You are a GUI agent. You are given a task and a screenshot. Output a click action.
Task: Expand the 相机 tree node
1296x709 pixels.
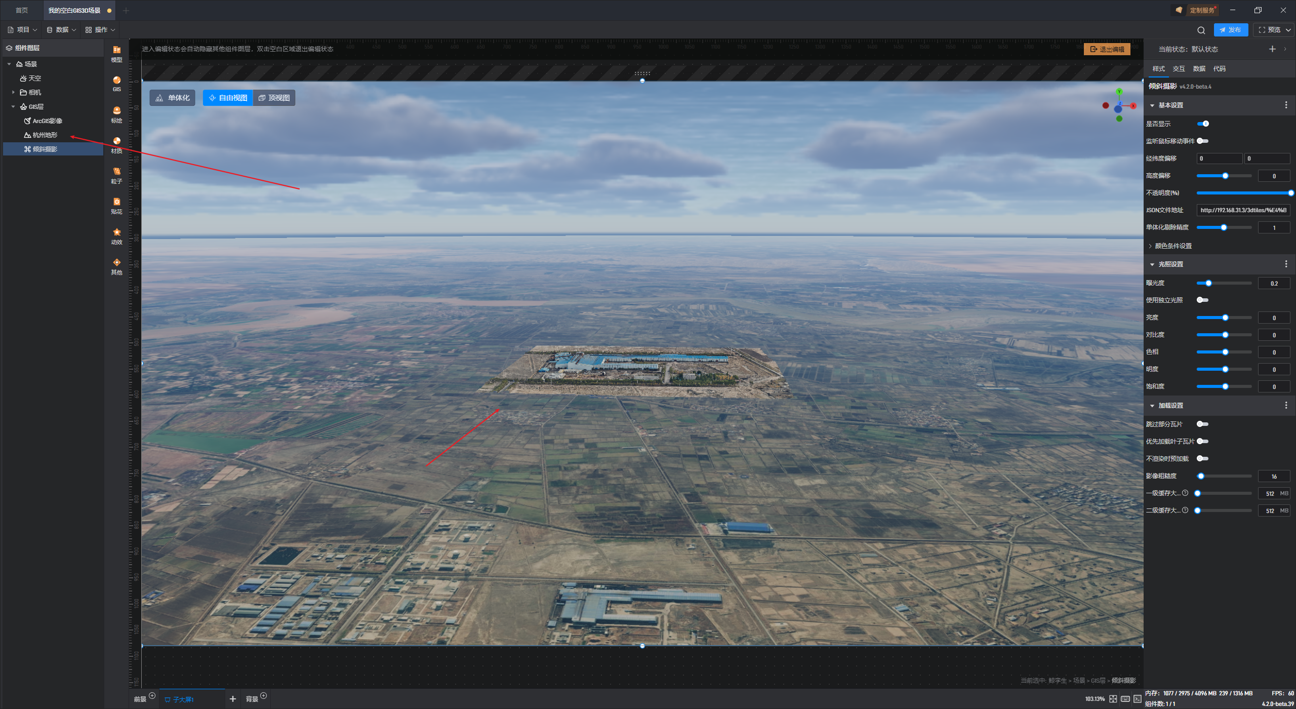tap(13, 92)
